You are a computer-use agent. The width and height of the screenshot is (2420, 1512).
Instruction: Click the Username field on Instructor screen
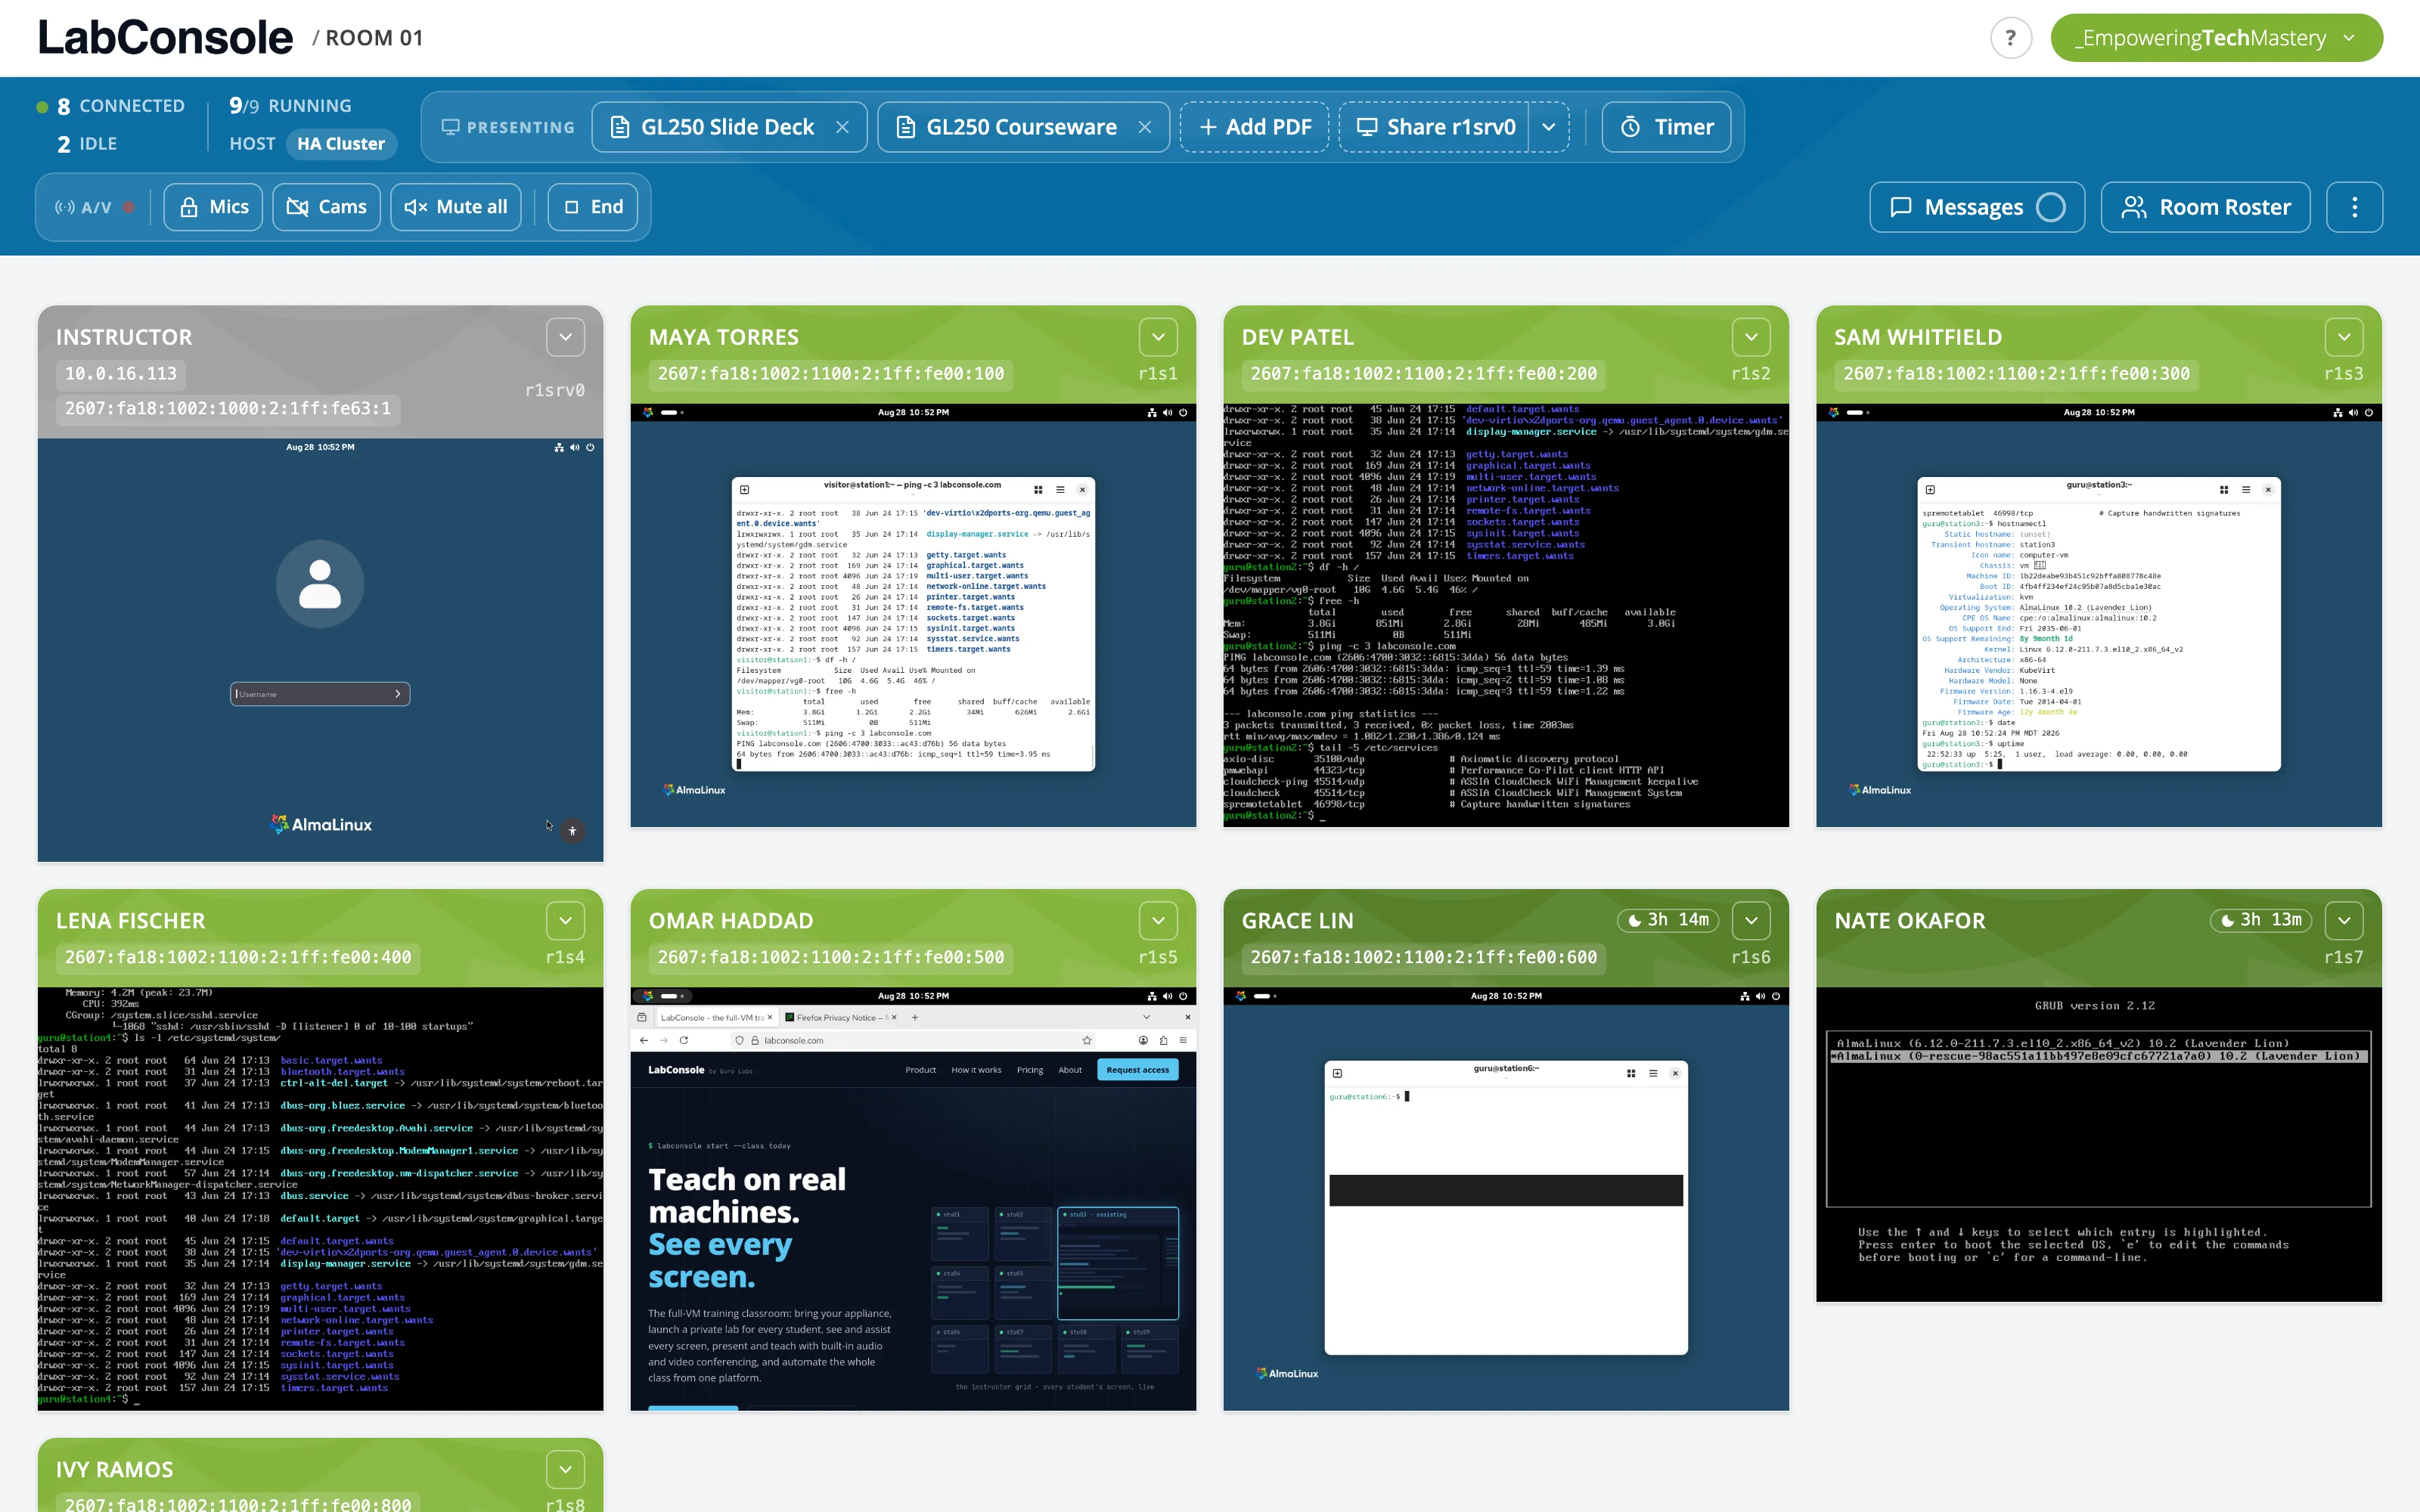(320, 694)
